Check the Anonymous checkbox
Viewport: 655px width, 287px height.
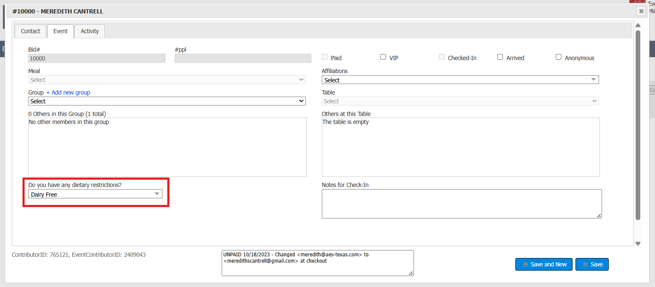[559, 57]
